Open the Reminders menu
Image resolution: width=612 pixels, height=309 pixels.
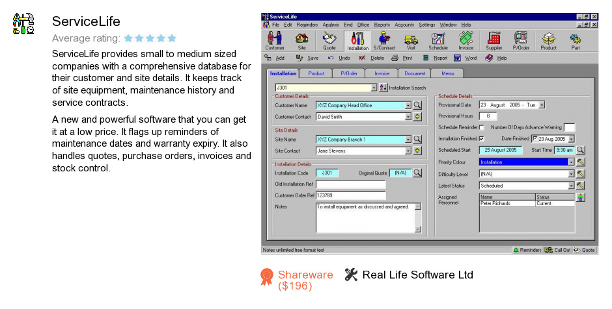(307, 25)
